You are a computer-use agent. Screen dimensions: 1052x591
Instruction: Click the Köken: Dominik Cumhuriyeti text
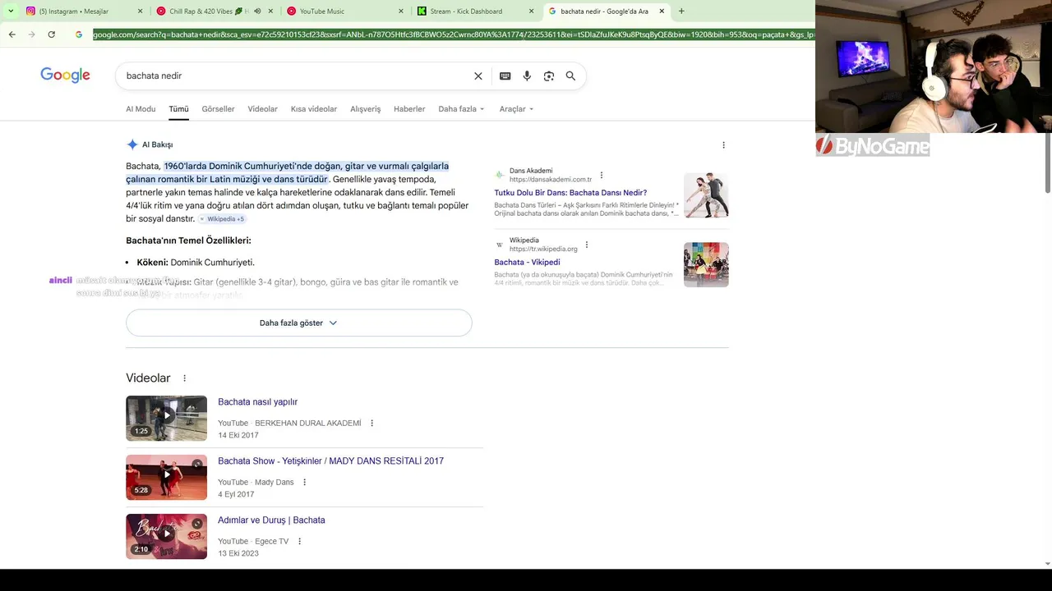pos(196,263)
